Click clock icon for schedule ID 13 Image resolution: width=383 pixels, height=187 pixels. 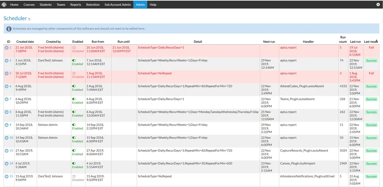(x=7, y=151)
